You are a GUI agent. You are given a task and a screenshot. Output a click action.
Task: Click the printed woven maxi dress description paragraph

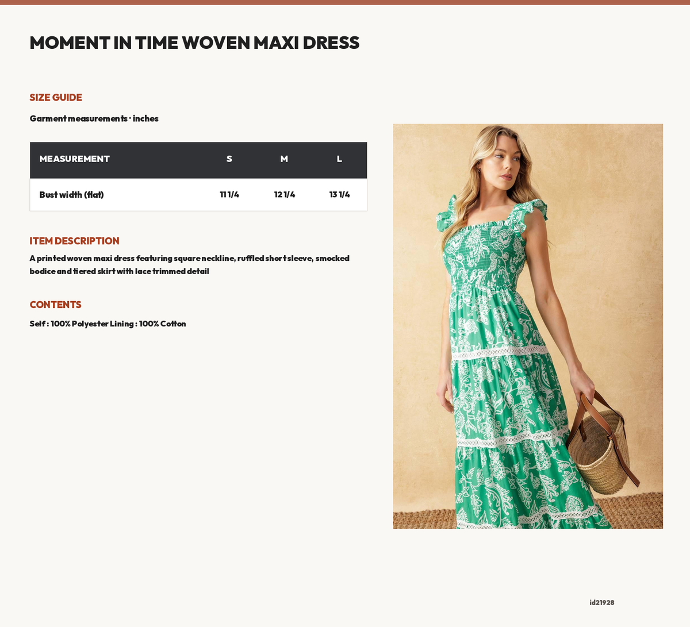click(x=190, y=265)
